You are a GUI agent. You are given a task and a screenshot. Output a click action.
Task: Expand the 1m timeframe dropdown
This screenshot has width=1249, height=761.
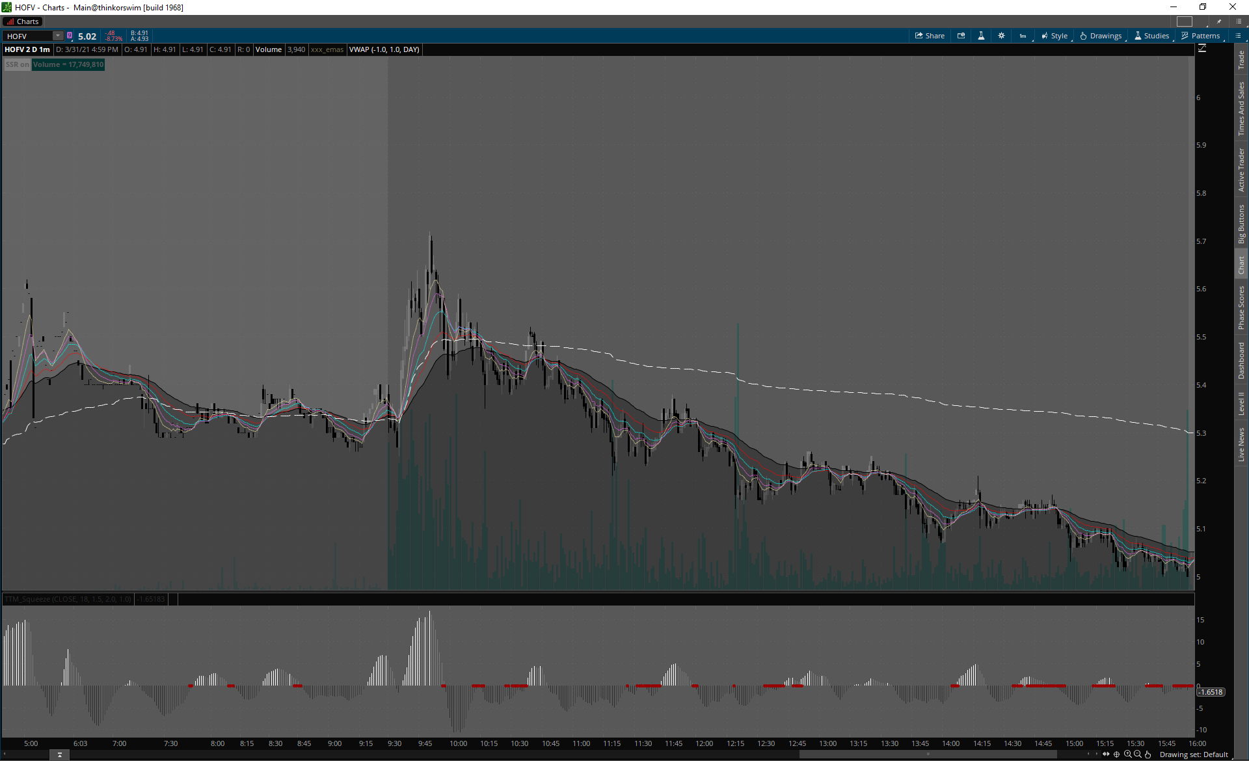pyautogui.click(x=1023, y=36)
